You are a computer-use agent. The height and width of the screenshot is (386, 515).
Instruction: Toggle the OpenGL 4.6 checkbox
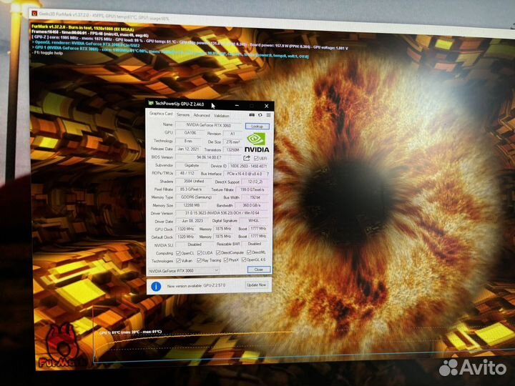pos(244,259)
